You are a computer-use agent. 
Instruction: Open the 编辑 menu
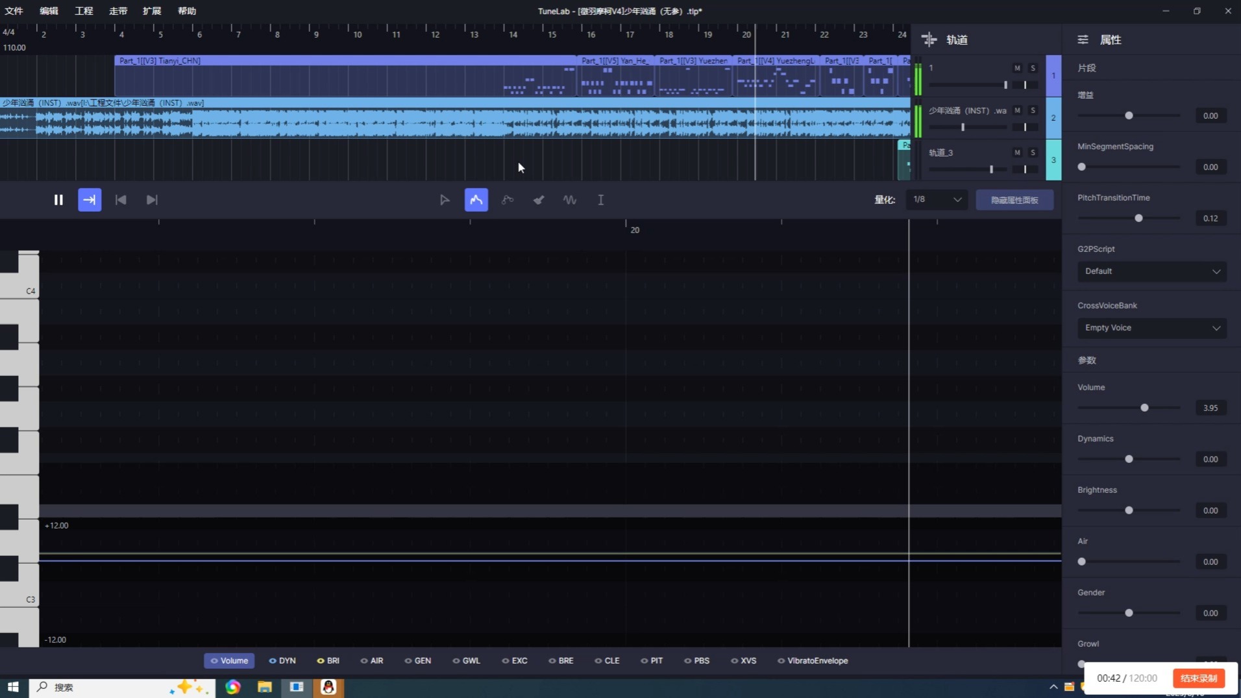[49, 11]
